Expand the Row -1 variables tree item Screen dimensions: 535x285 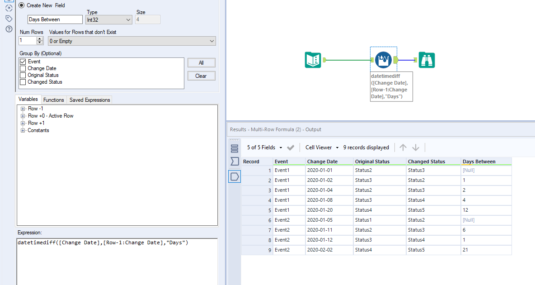click(x=23, y=109)
